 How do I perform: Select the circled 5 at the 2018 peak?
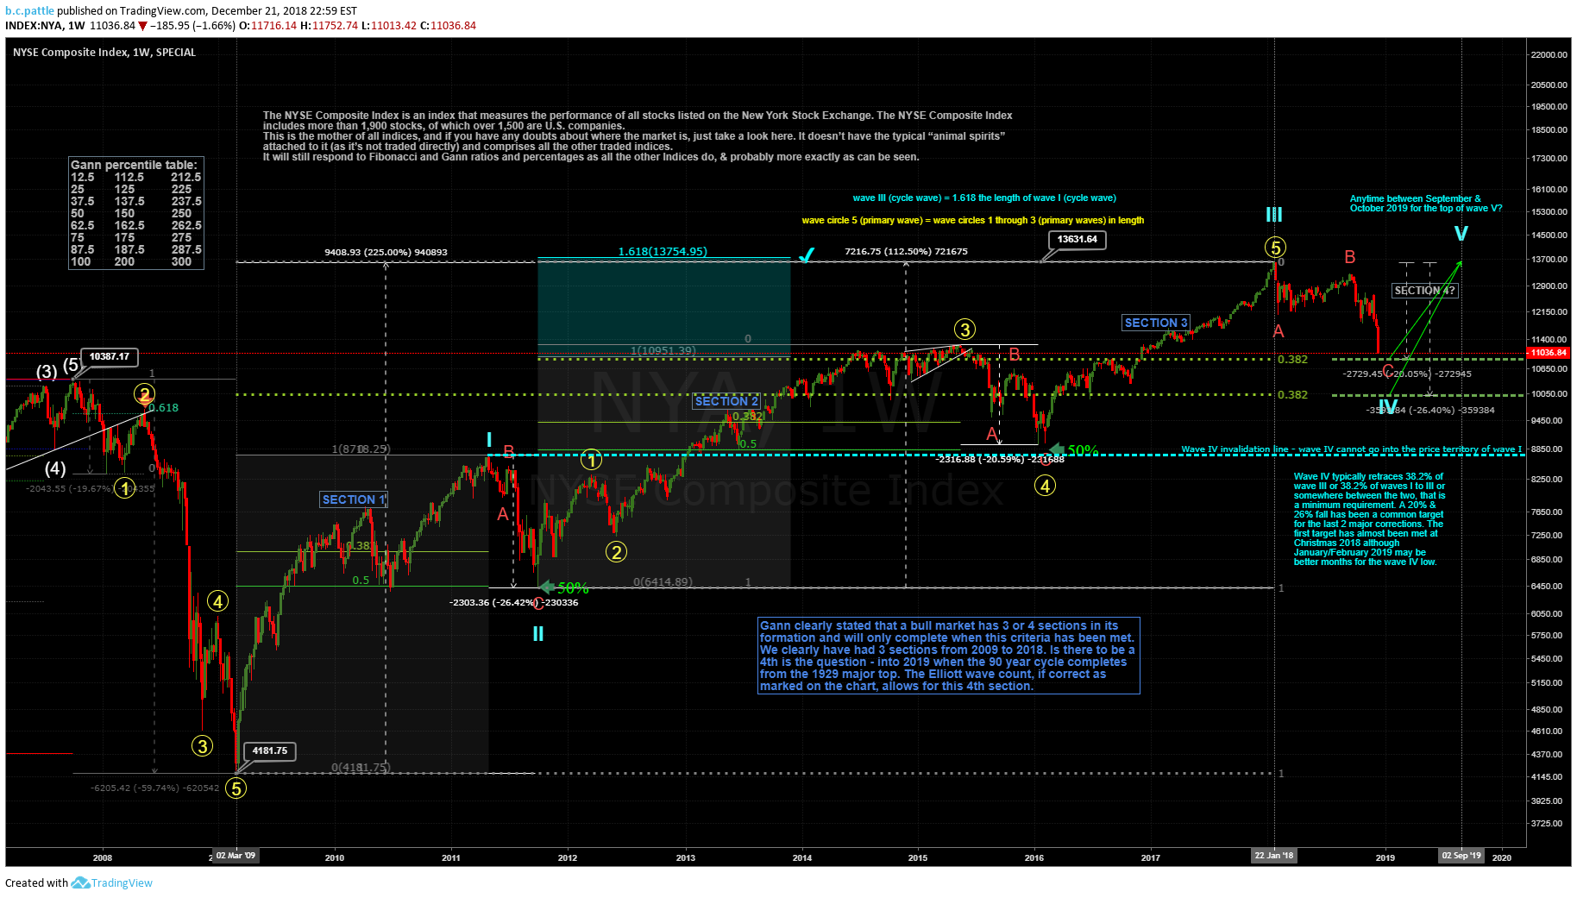(x=1275, y=248)
